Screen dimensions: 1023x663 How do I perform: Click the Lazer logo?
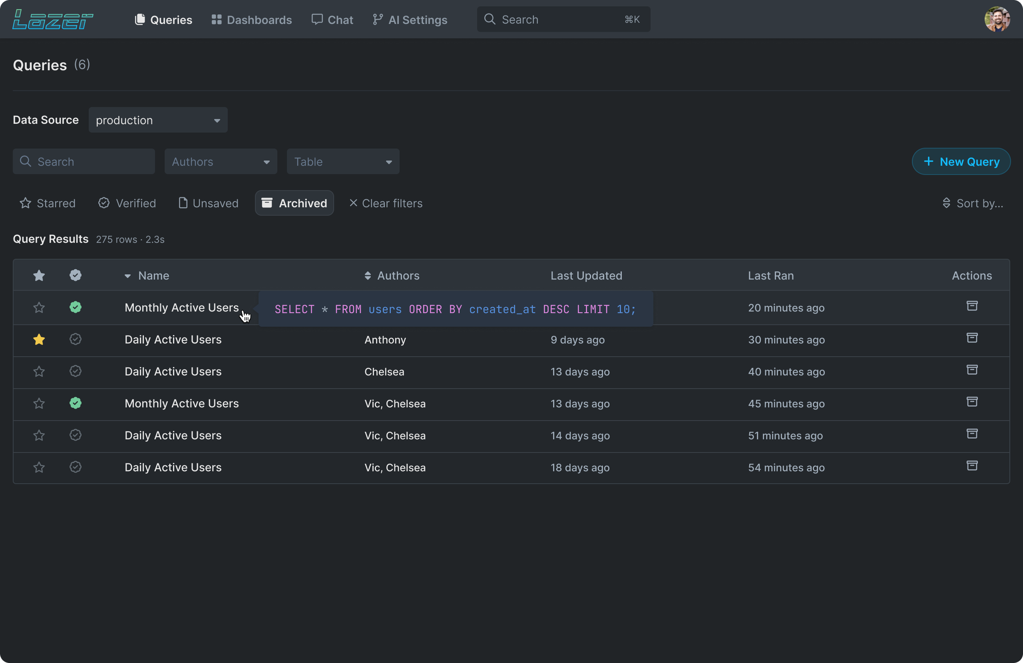tap(52, 20)
